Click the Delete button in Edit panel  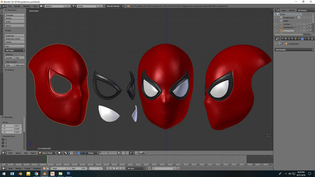(14, 42)
